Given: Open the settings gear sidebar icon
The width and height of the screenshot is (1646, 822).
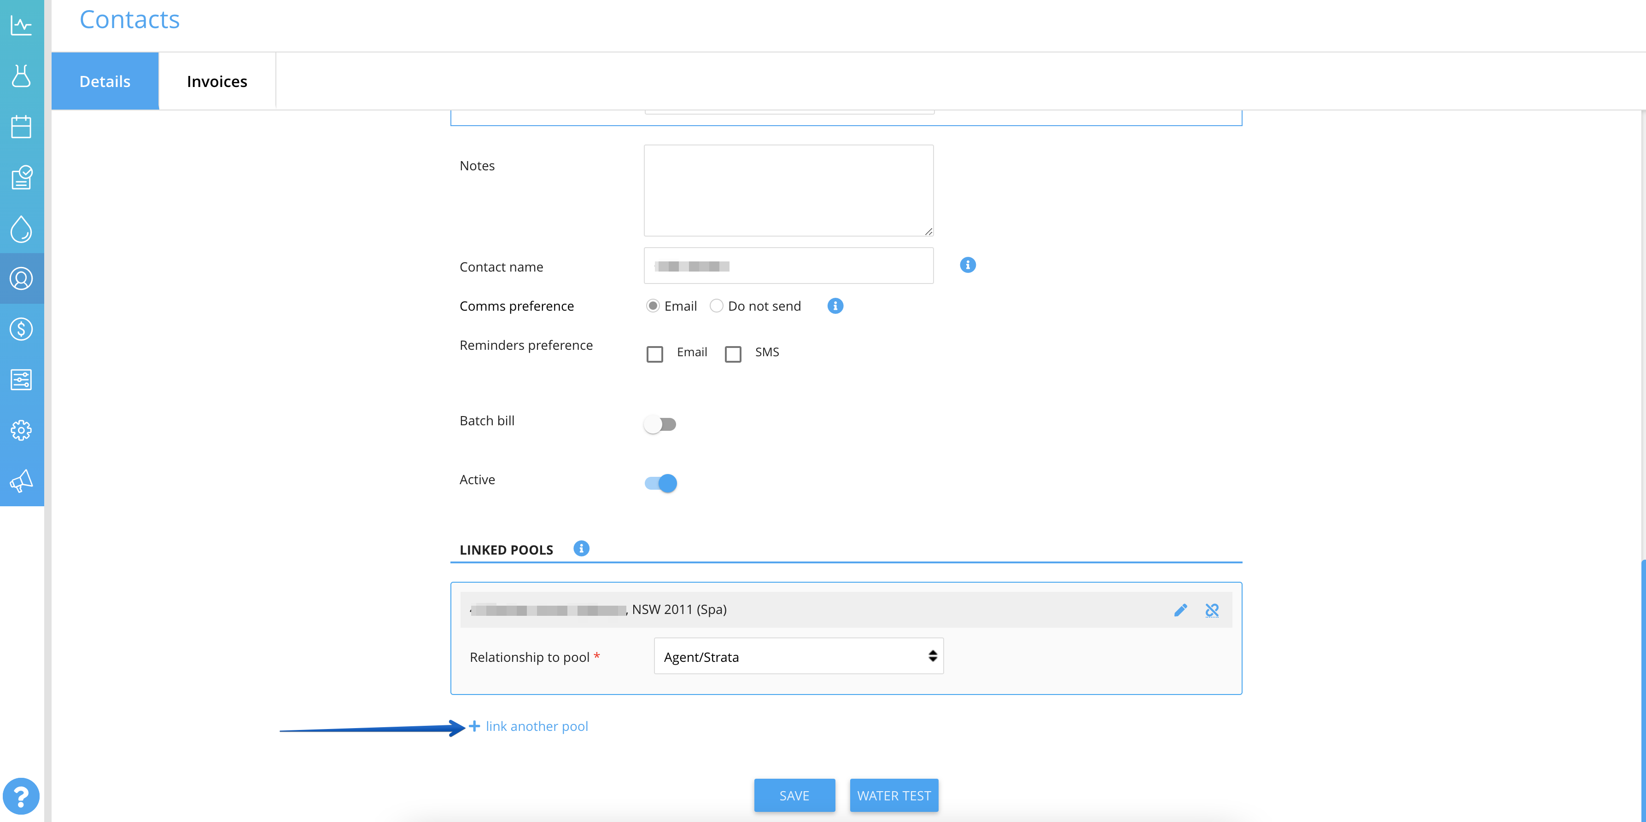Looking at the screenshot, I should tap(21, 430).
